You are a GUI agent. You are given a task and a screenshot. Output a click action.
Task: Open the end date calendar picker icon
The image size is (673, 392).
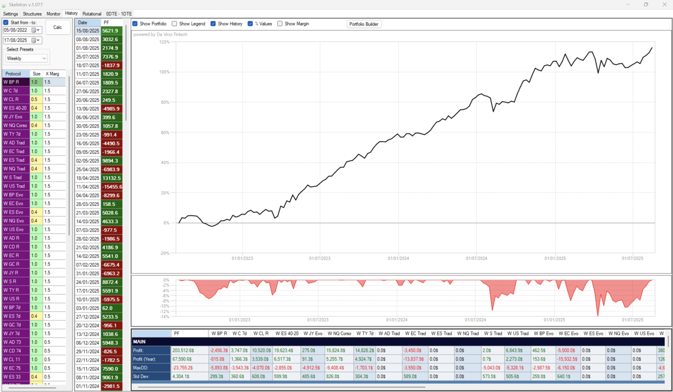tap(34, 41)
